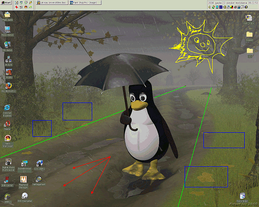Click the green-yellow sync arrows tray icon
The width and height of the screenshot is (259, 207).
point(213,7)
